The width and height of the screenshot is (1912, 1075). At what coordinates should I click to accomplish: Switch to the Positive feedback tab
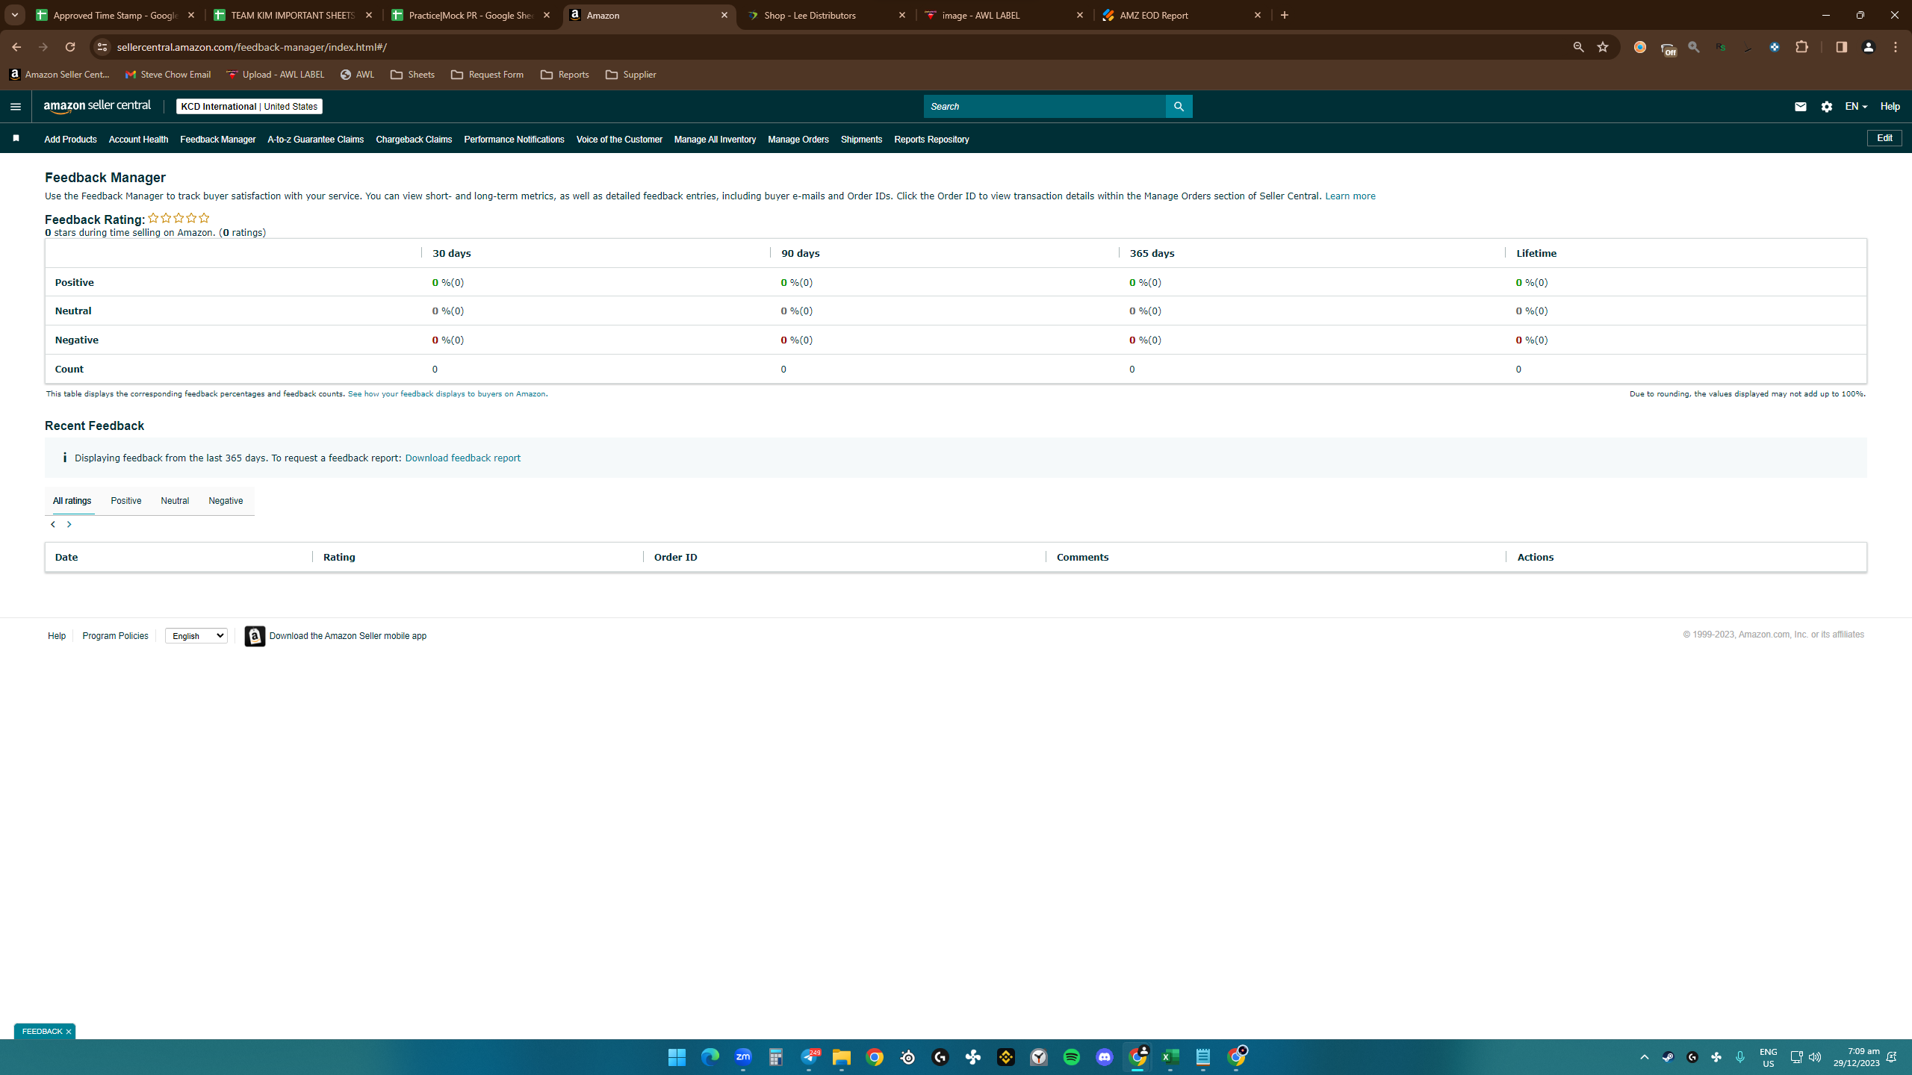125,501
